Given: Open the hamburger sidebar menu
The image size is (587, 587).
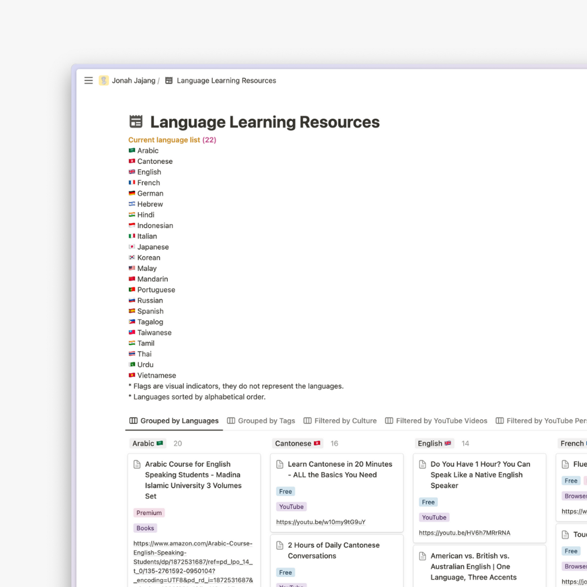Looking at the screenshot, I should [89, 81].
